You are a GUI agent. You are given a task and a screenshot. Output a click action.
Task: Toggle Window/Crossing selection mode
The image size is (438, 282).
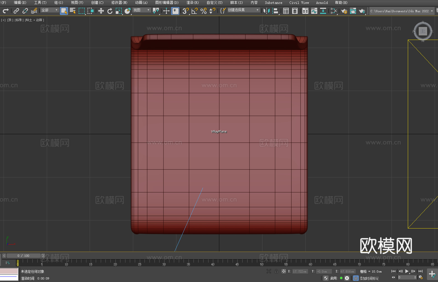point(91,11)
